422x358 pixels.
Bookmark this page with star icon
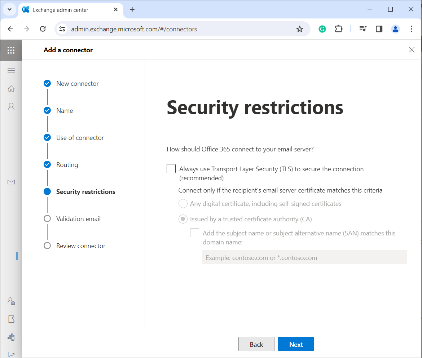click(x=300, y=29)
